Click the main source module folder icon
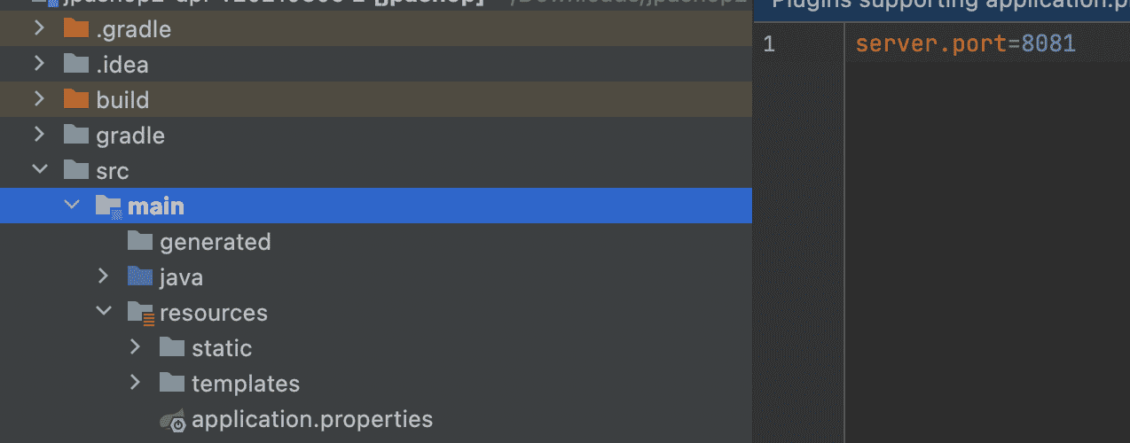The image size is (1130, 443). pyautogui.click(x=108, y=206)
